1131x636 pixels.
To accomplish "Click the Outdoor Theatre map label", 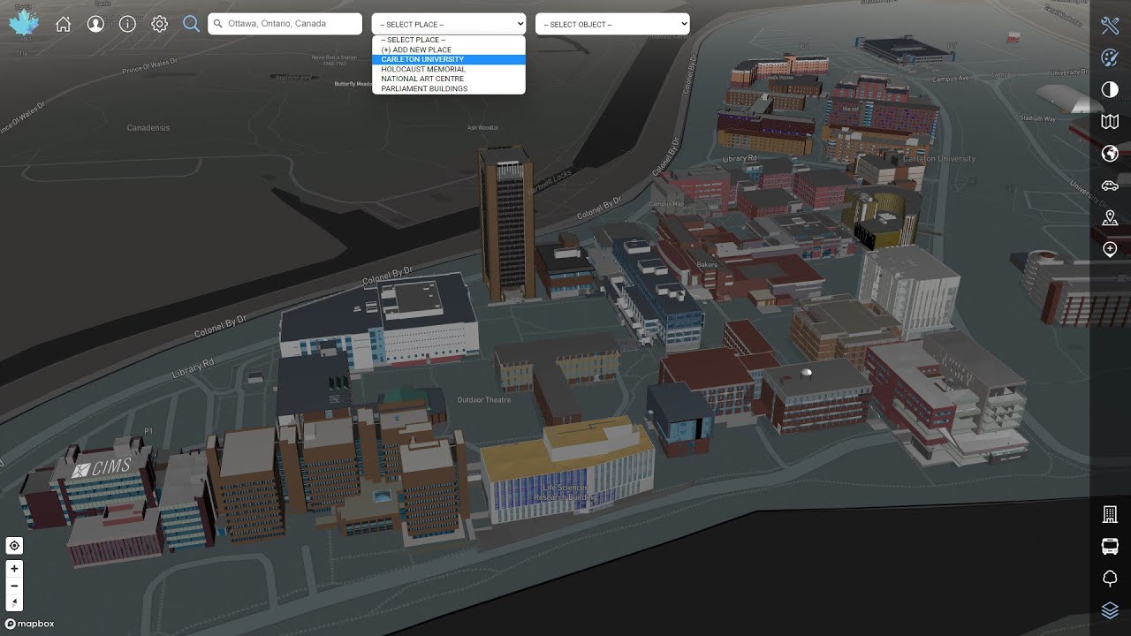I will pos(484,400).
